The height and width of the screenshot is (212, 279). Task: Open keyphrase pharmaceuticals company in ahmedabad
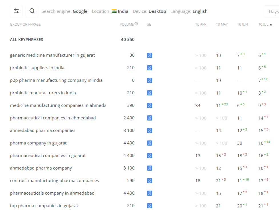tap(52, 193)
